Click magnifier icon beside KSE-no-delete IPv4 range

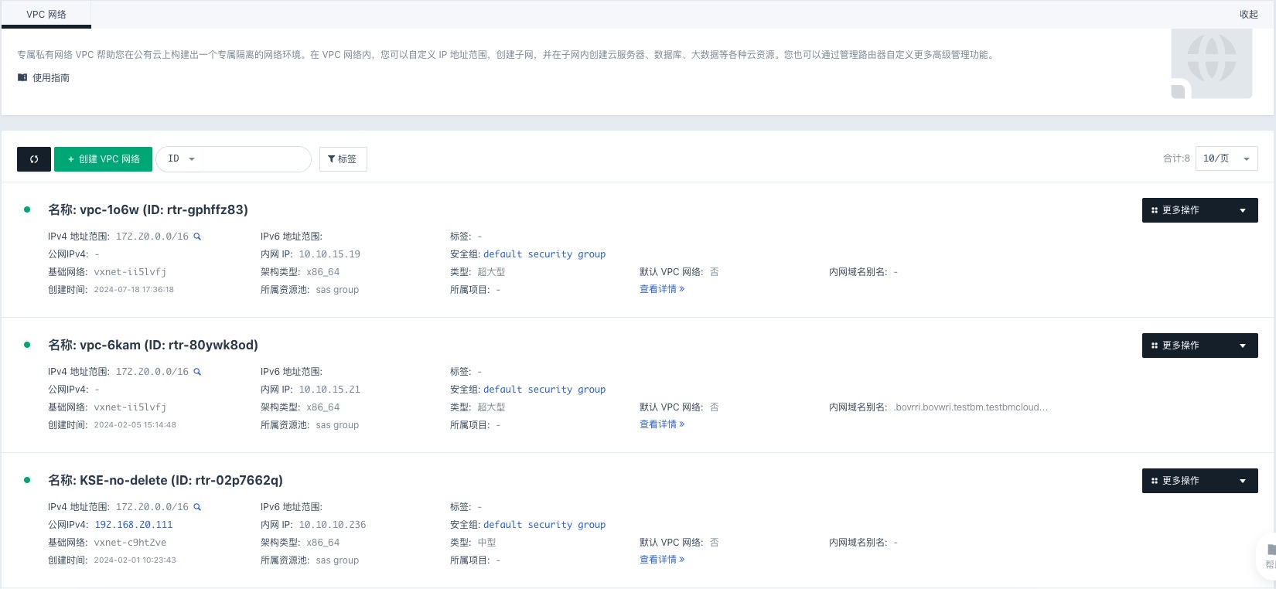197,507
